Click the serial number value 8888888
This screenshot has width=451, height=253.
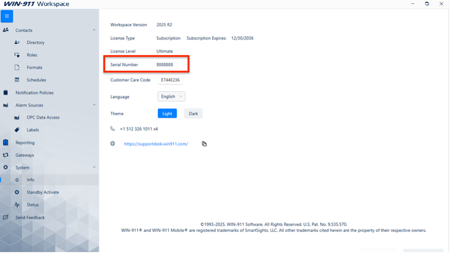(x=165, y=64)
